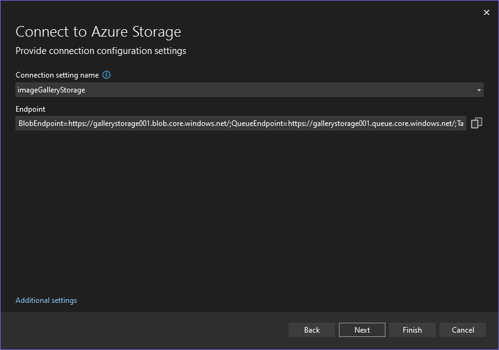The image size is (499, 350).
Task: Click the info icon beside Connection setting name
Action: [107, 75]
